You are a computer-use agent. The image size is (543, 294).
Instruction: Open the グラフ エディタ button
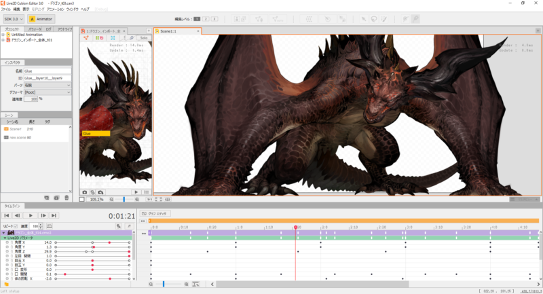click(155, 214)
